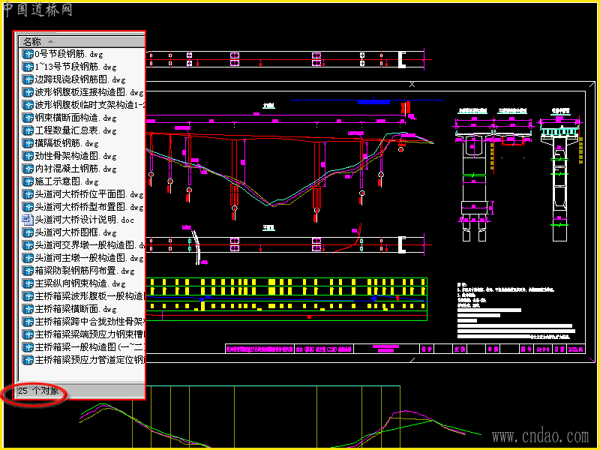
Task: Select the Word icon of 头道河大桥设计说明.doc
Action: [28, 220]
